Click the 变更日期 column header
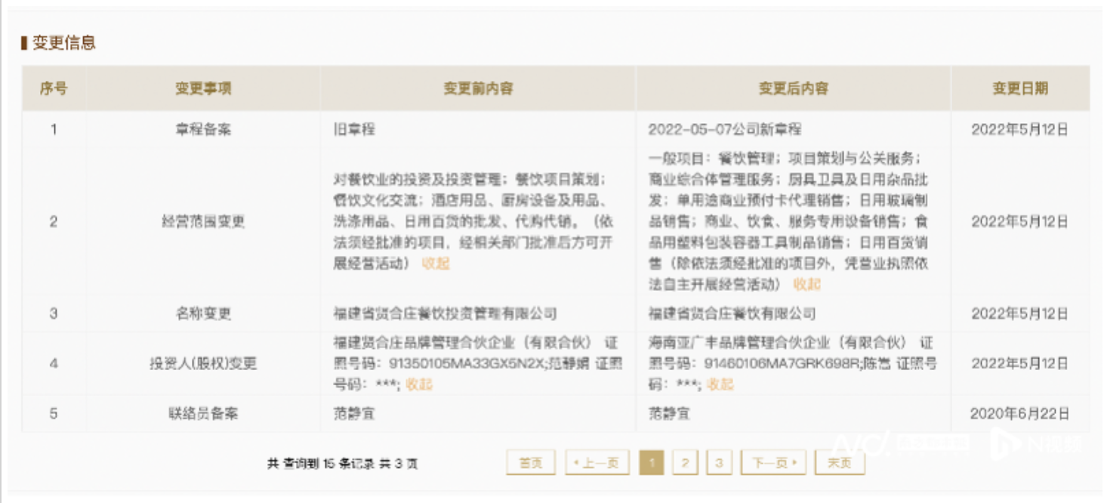Screen dimensions: 1107x503 point(1019,88)
